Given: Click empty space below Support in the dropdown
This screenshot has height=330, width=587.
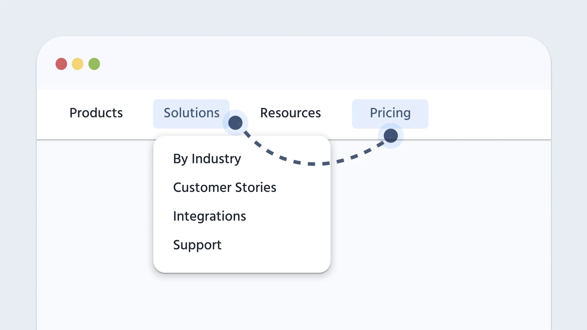Looking at the screenshot, I should point(242,263).
